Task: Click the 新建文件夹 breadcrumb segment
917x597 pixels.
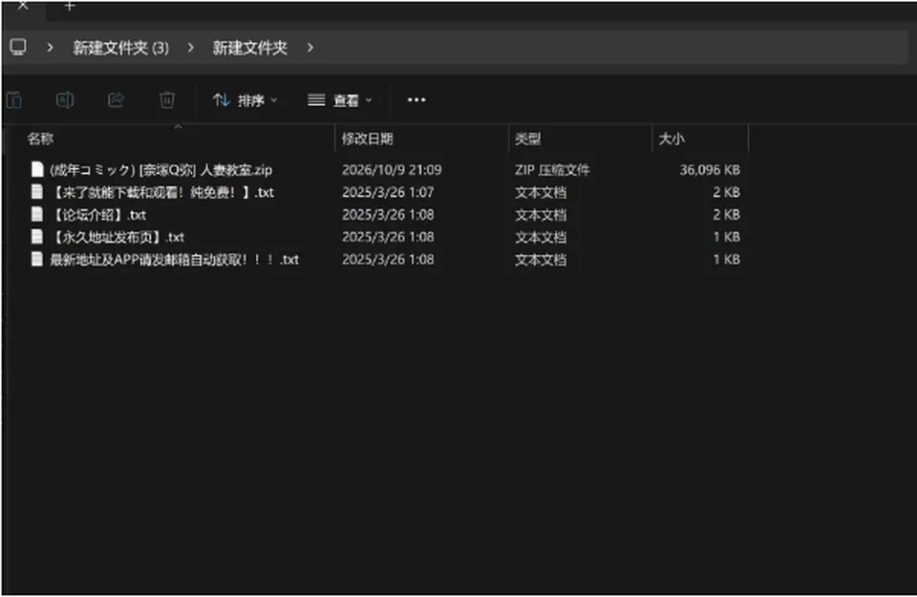Action: [249, 48]
